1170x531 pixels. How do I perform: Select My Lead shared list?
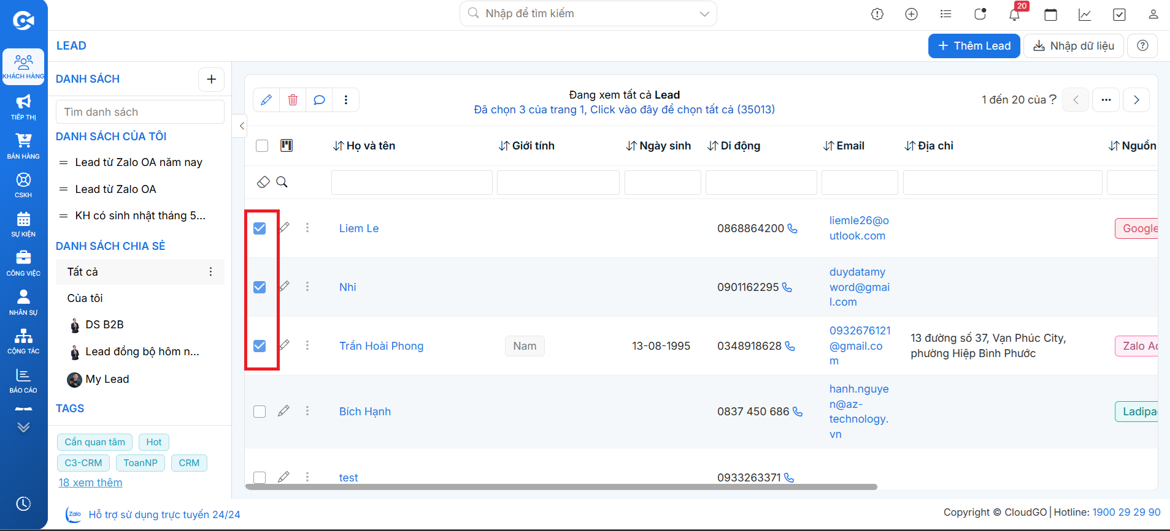point(107,379)
